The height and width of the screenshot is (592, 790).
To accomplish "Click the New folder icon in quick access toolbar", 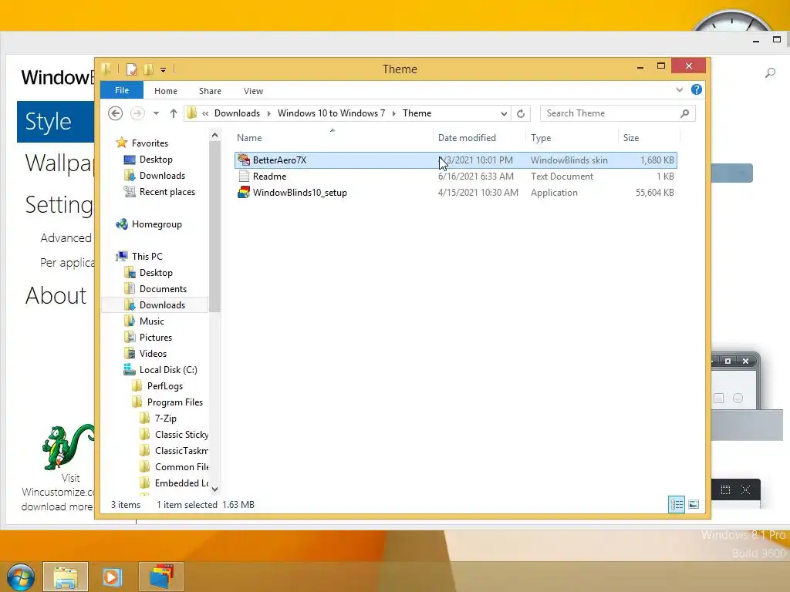I will (x=148, y=69).
